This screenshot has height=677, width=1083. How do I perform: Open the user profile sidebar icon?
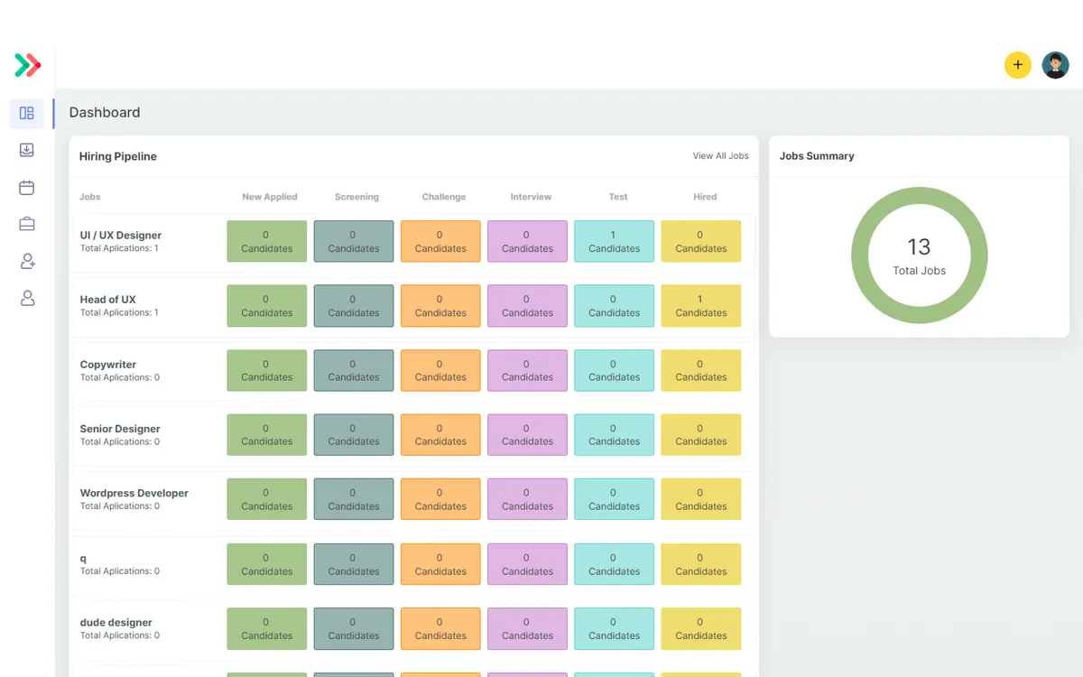coord(27,298)
